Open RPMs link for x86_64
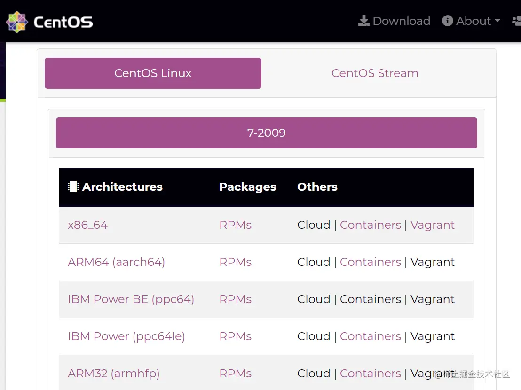The height and width of the screenshot is (390, 521). (235, 225)
